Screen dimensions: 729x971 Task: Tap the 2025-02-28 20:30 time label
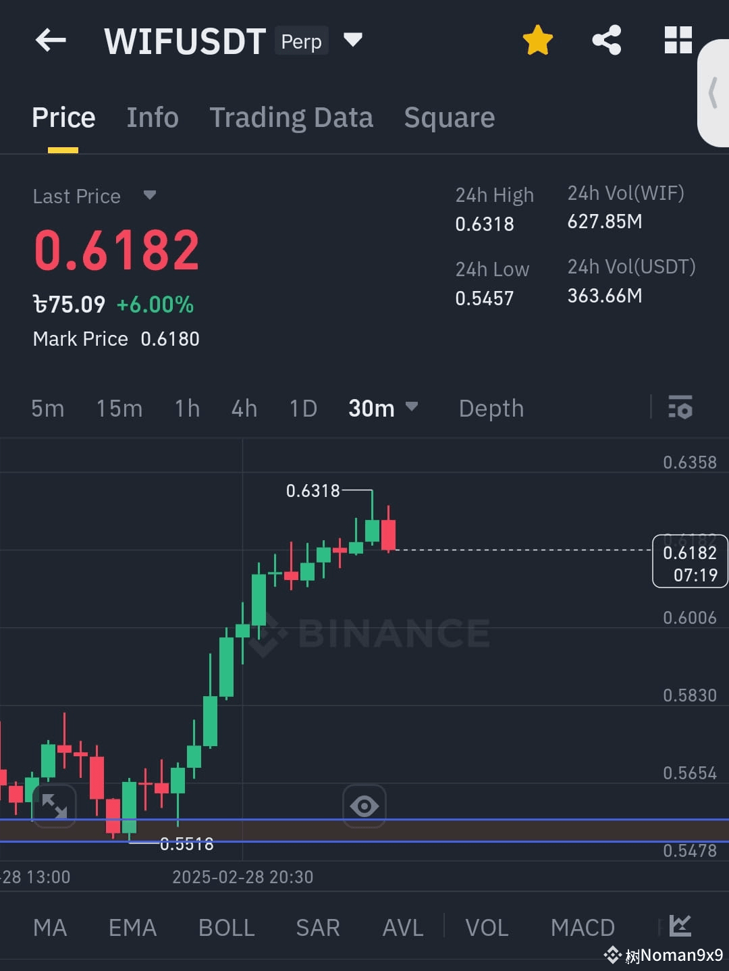[243, 877]
